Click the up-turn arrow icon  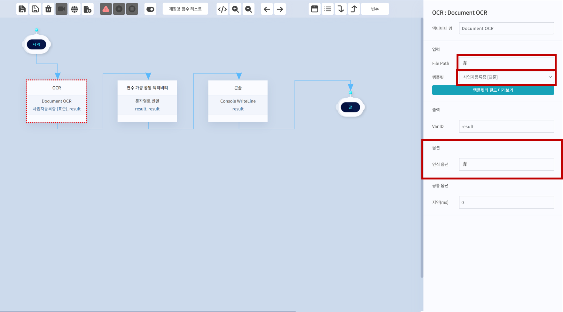pyautogui.click(x=354, y=9)
